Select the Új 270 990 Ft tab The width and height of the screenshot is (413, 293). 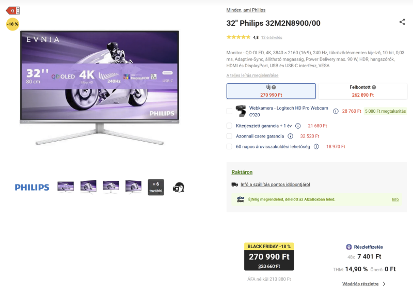[x=271, y=91]
